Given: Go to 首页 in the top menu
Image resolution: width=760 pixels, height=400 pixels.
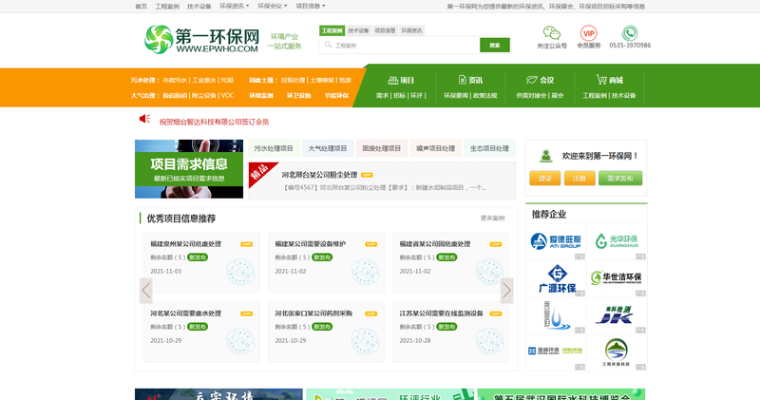Looking at the screenshot, I should point(141,7).
